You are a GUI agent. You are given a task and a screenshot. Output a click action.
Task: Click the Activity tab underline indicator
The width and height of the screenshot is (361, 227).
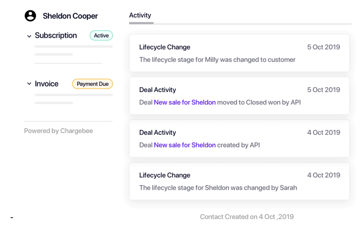[x=141, y=23]
